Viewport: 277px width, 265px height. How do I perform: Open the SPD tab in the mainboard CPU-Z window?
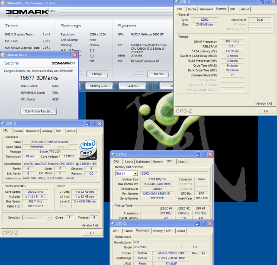pos(169,231)
